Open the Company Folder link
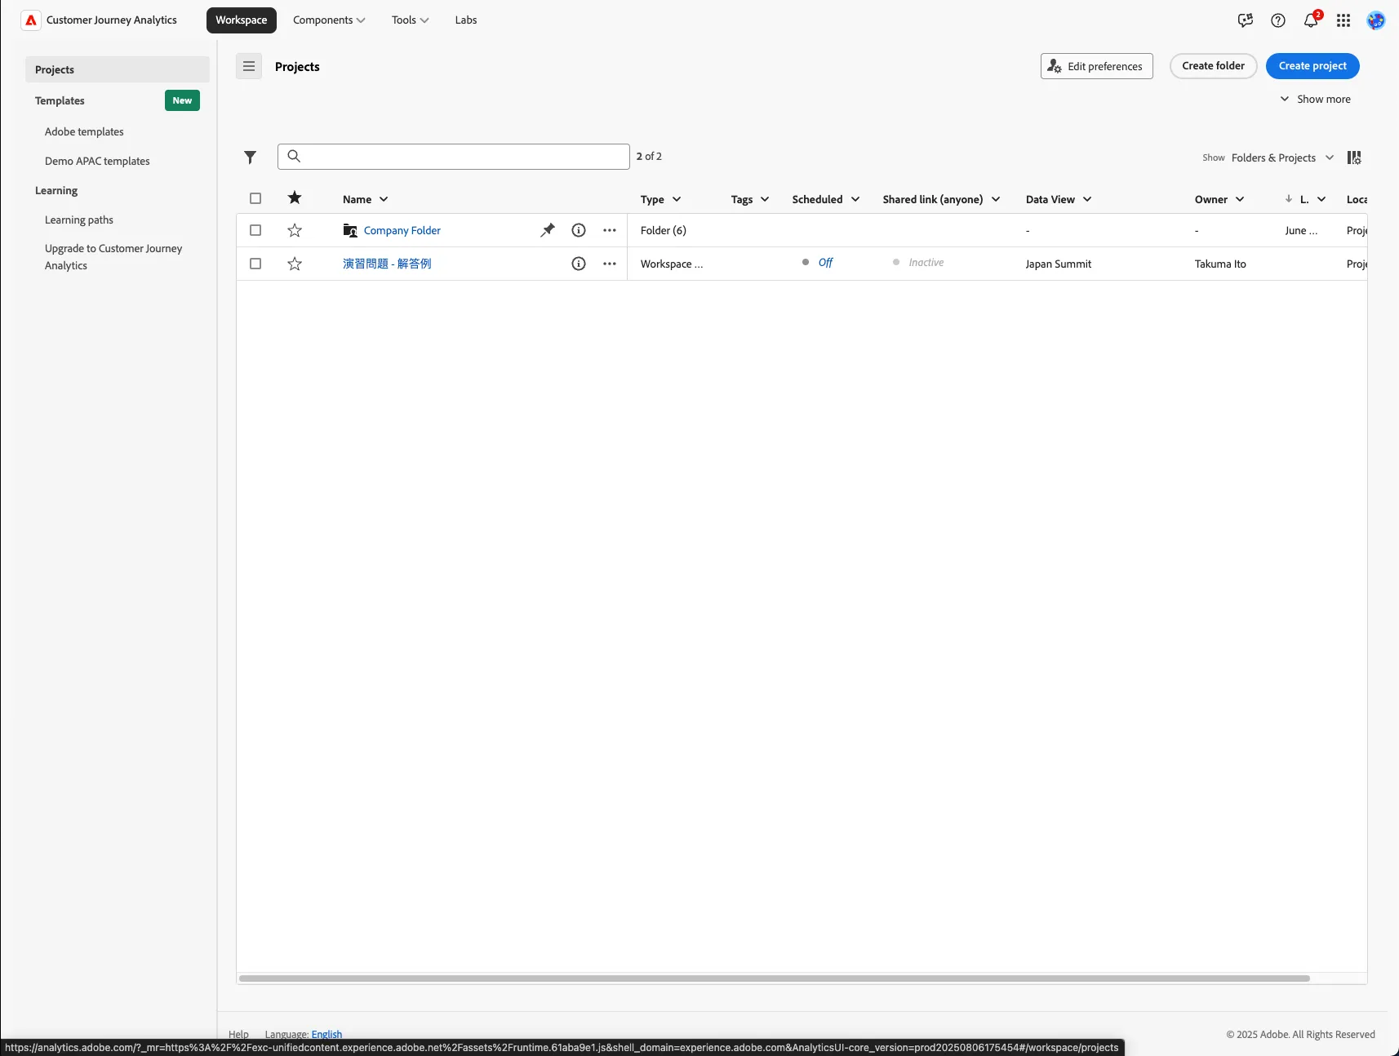The height and width of the screenshot is (1056, 1399). 402,231
